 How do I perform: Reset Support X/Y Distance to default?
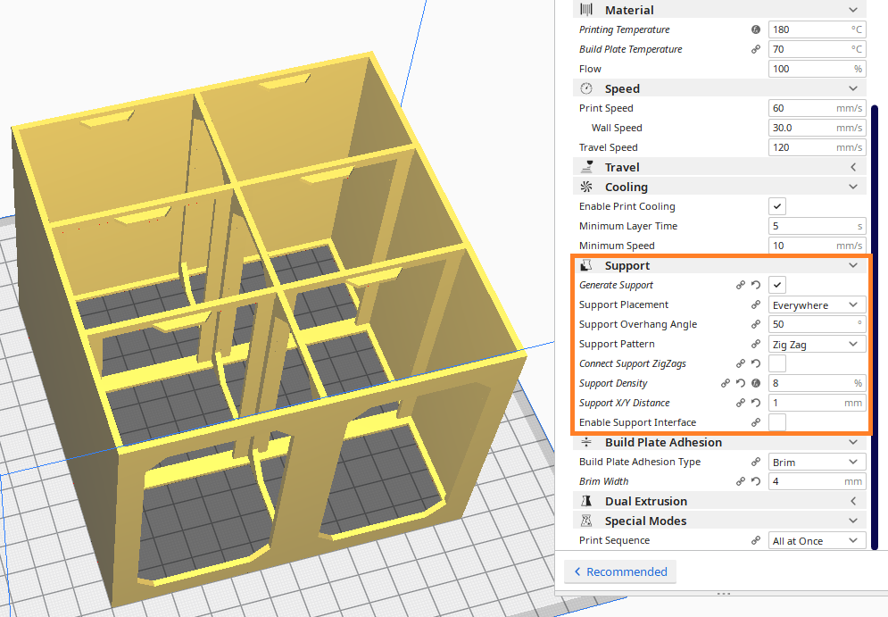pos(755,403)
